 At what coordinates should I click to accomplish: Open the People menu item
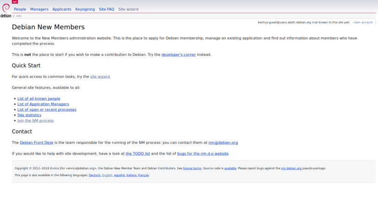[x=20, y=9]
